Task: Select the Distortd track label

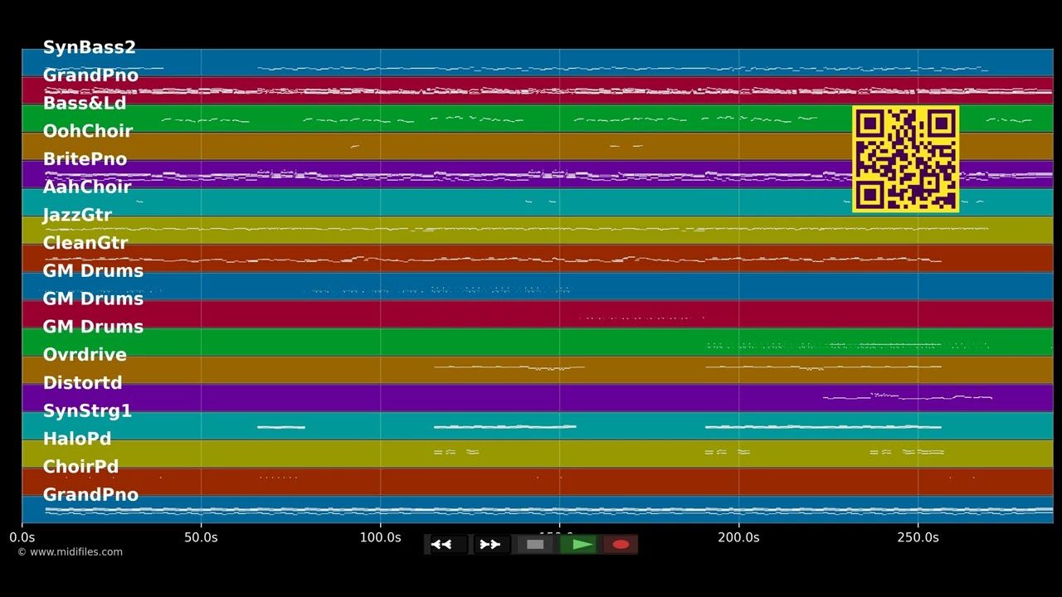Action: (x=82, y=383)
